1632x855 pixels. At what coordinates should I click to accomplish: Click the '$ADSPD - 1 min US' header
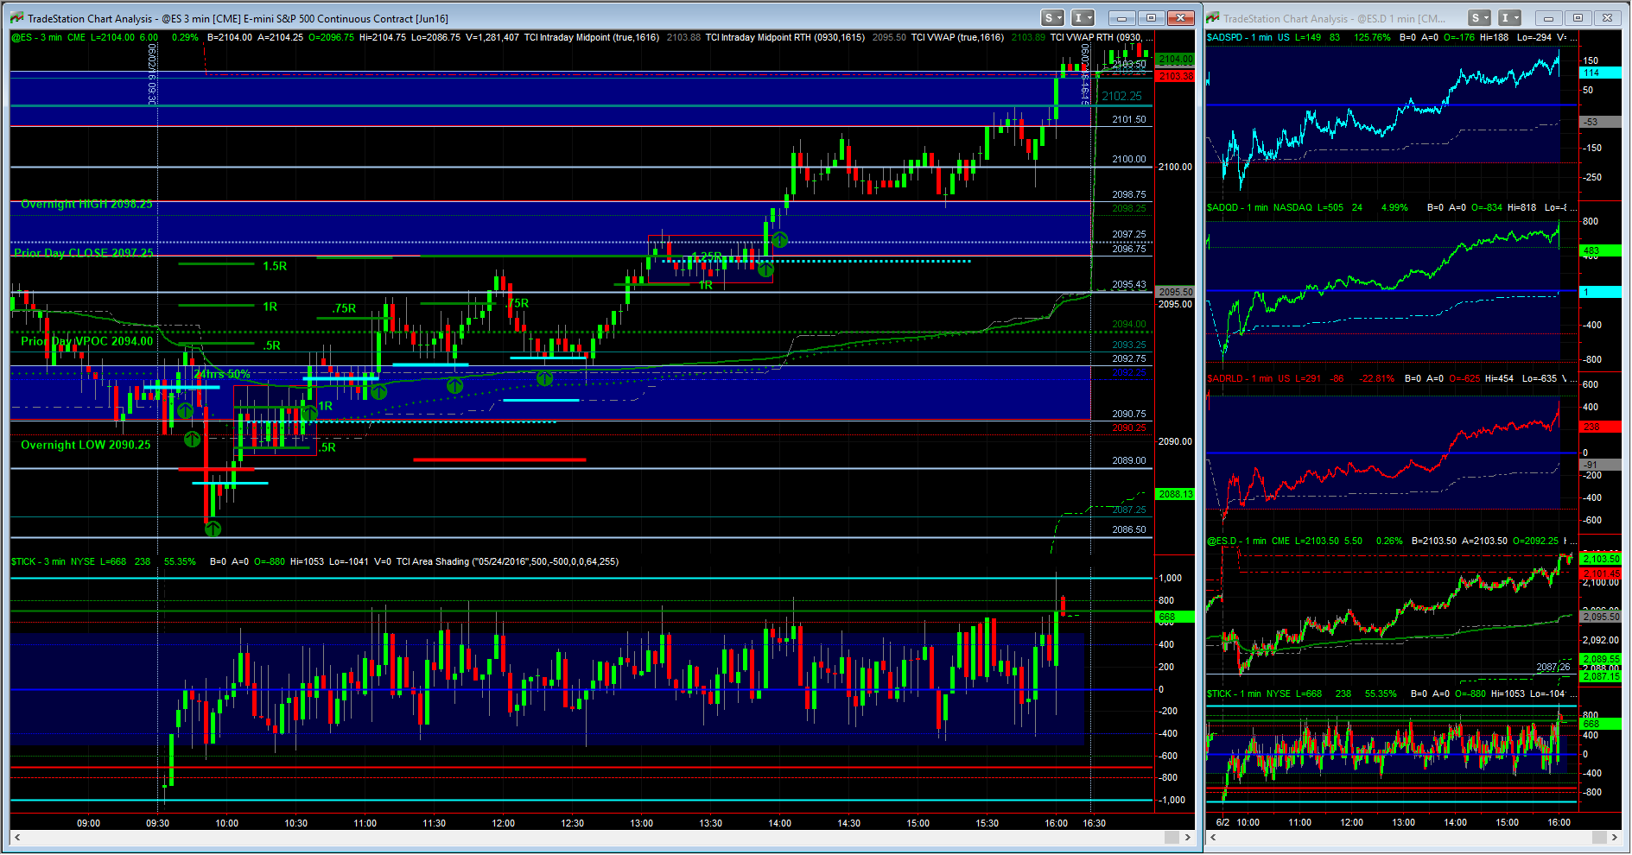coord(1248,37)
